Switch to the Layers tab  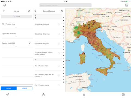tap(9, 88)
